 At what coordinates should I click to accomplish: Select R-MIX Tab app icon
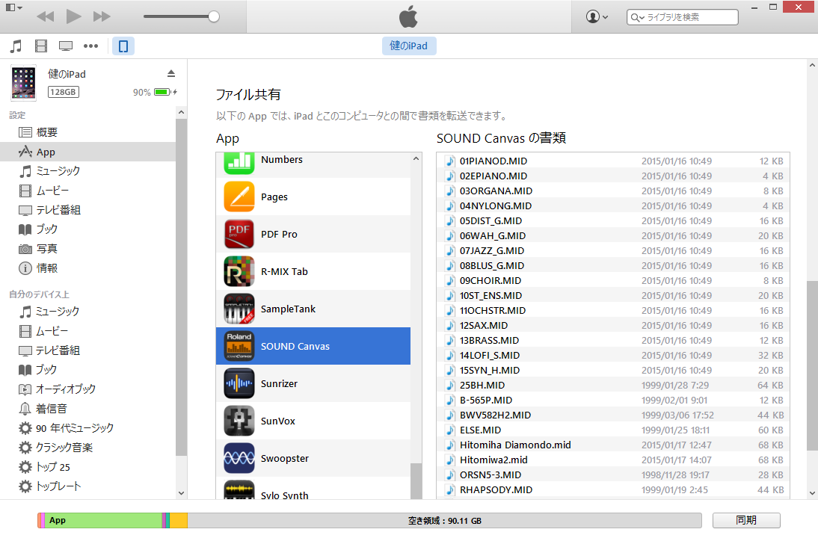coord(239,271)
